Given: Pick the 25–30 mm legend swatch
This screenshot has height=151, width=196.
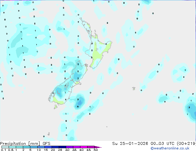Looking at the screenshot, I should 62,147.
